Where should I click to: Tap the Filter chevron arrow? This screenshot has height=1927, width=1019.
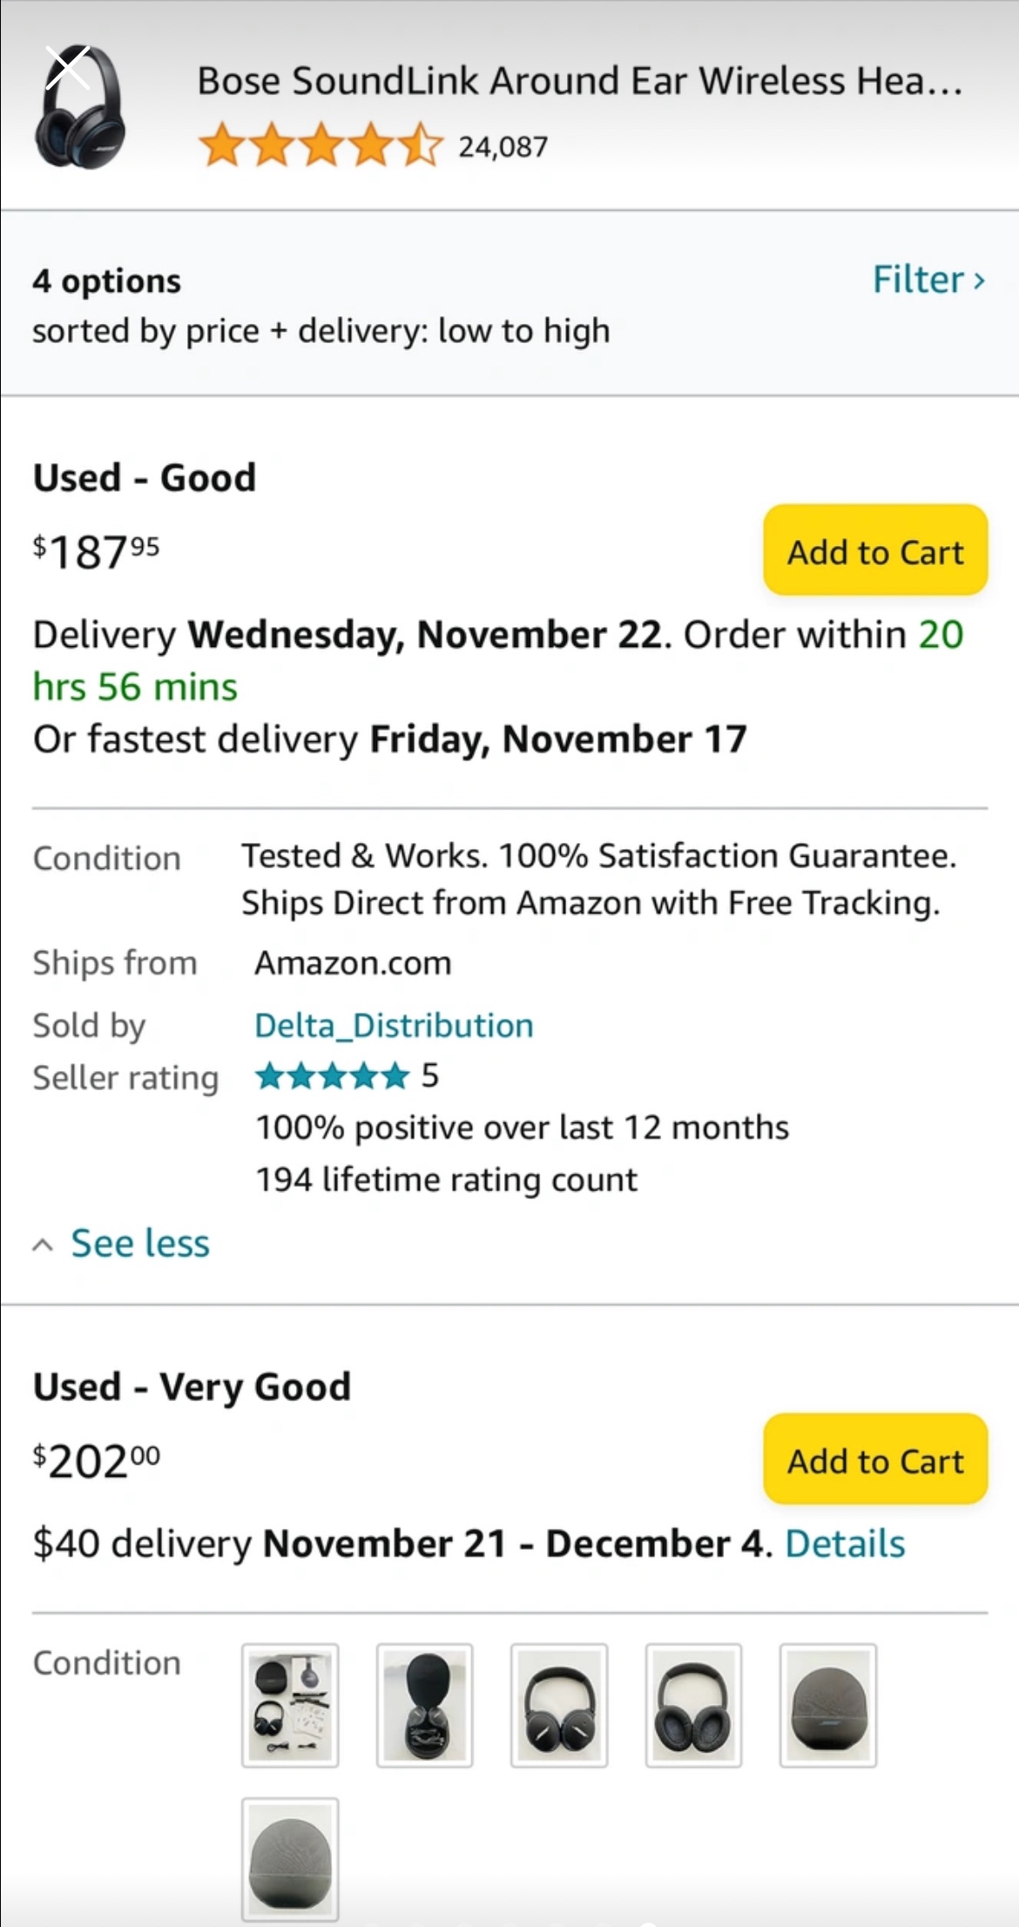(x=979, y=280)
